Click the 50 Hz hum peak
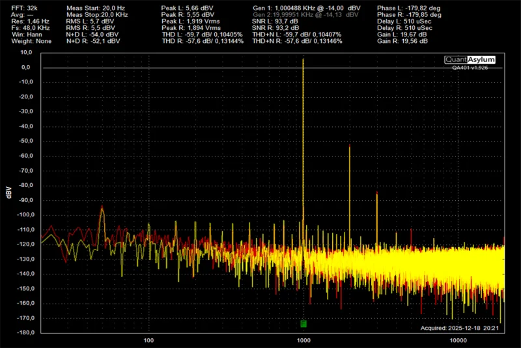 (x=102, y=209)
